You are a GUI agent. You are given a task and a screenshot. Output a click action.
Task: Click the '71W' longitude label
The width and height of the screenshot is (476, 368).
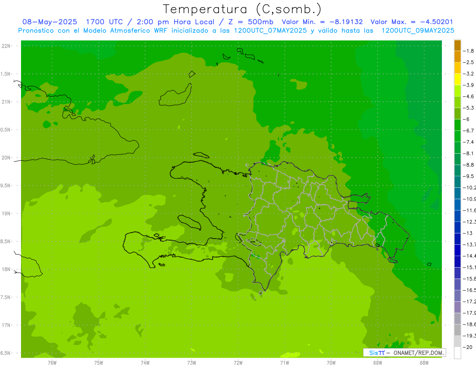coord(285,363)
